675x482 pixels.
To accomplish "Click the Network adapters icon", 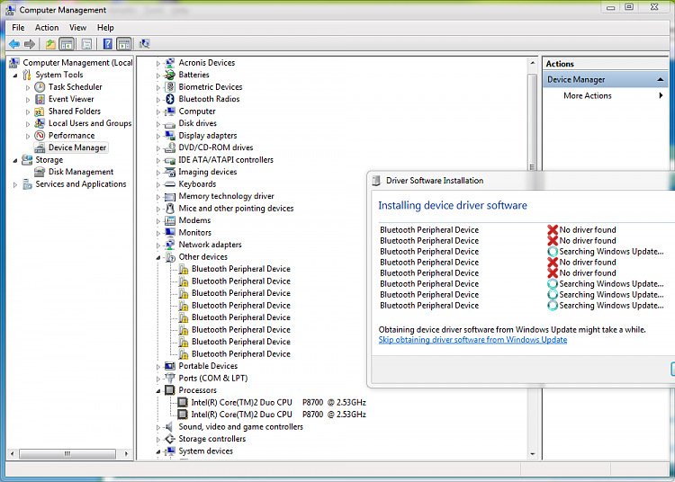I will 170,245.
